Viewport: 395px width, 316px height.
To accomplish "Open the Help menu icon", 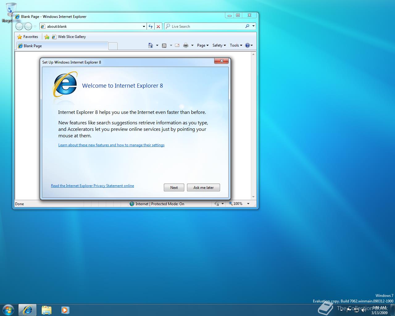I will click(x=249, y=45).
